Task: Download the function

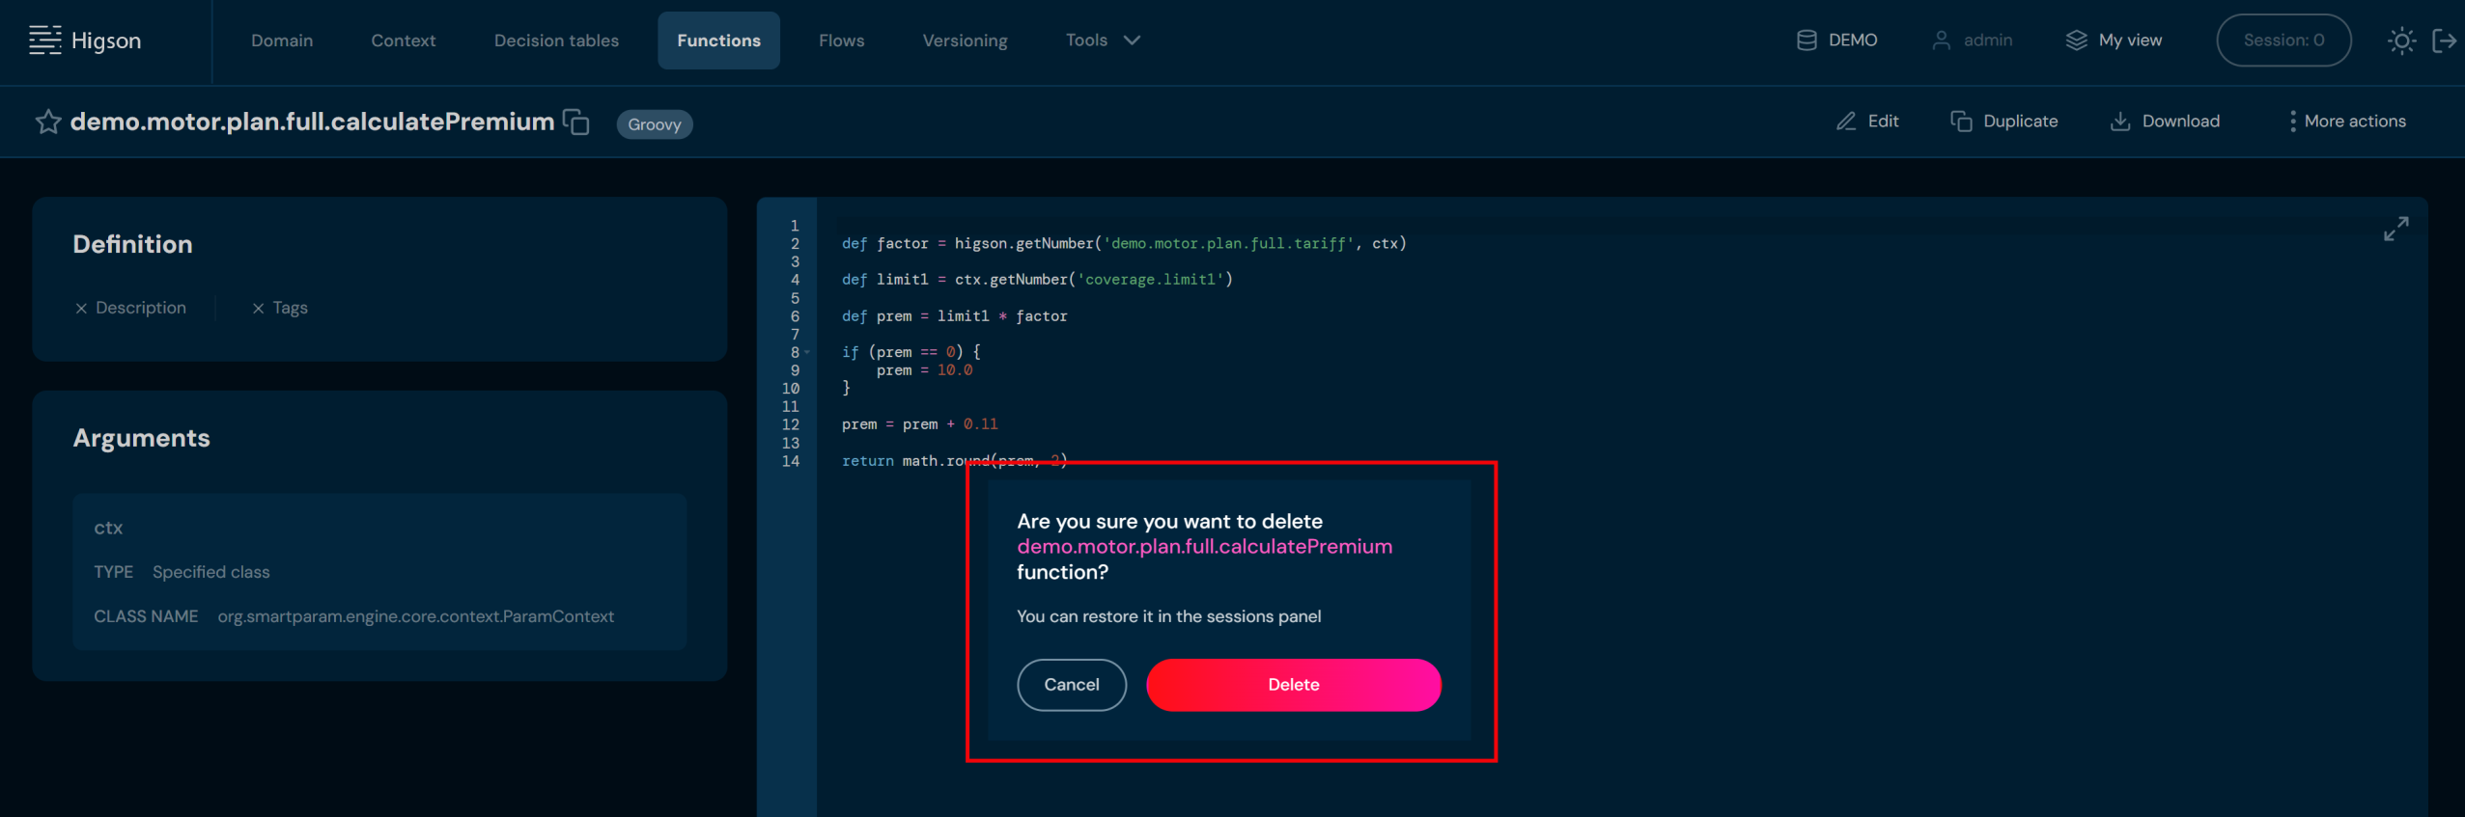Action: click(2165, 122)
